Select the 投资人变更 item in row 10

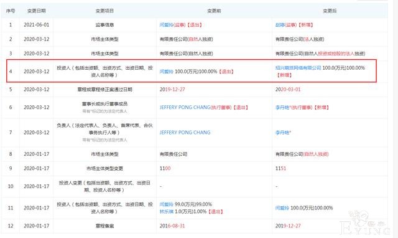104,186
